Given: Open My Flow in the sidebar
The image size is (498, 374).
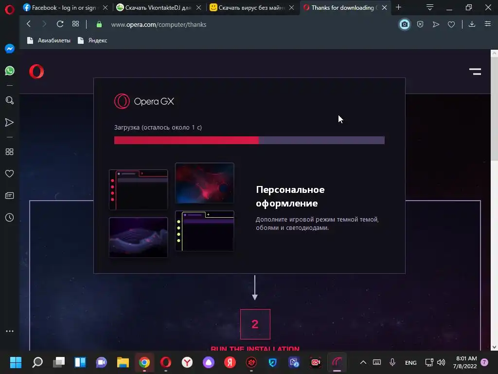Looking at the screenshot, I should point(10,122).
